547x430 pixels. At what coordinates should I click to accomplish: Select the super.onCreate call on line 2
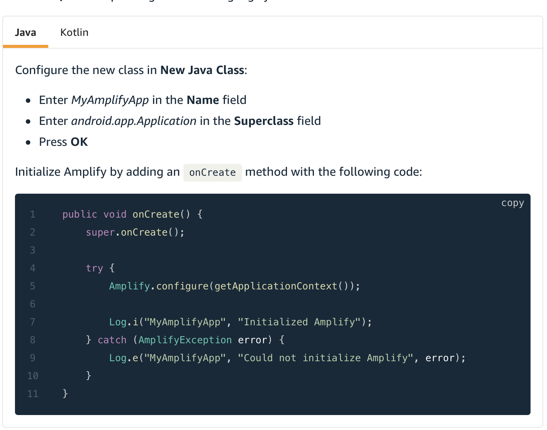[x=135, y=232]
